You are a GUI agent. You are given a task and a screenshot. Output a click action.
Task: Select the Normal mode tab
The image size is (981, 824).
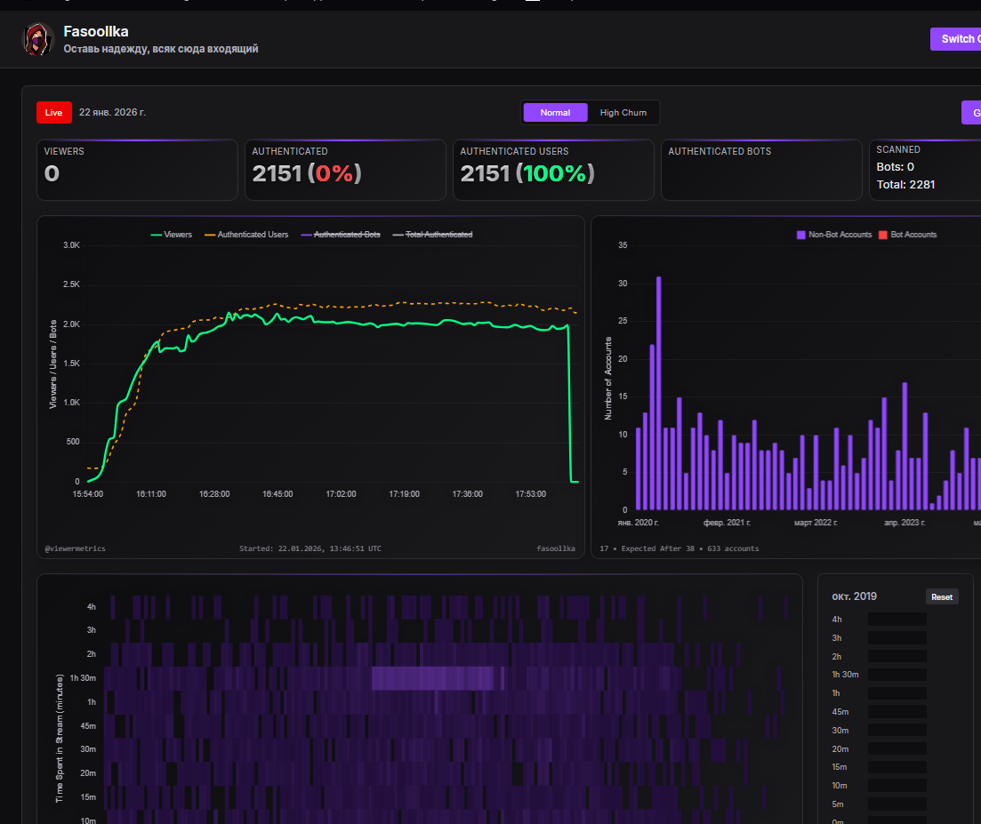click(x=555, y=113)
